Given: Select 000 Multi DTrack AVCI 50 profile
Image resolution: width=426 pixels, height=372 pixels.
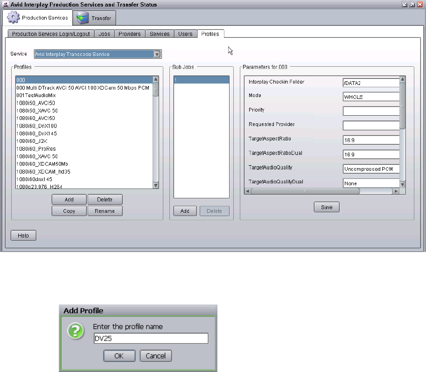Looking at the screenshot, I should tap(84, 88).
